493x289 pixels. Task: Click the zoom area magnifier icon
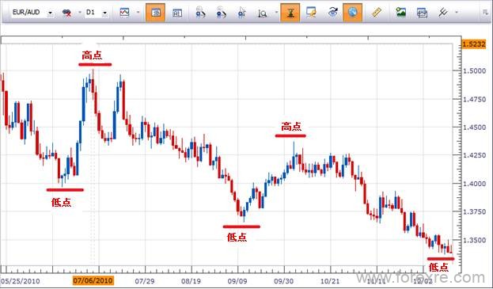click(x=262, y=13)
